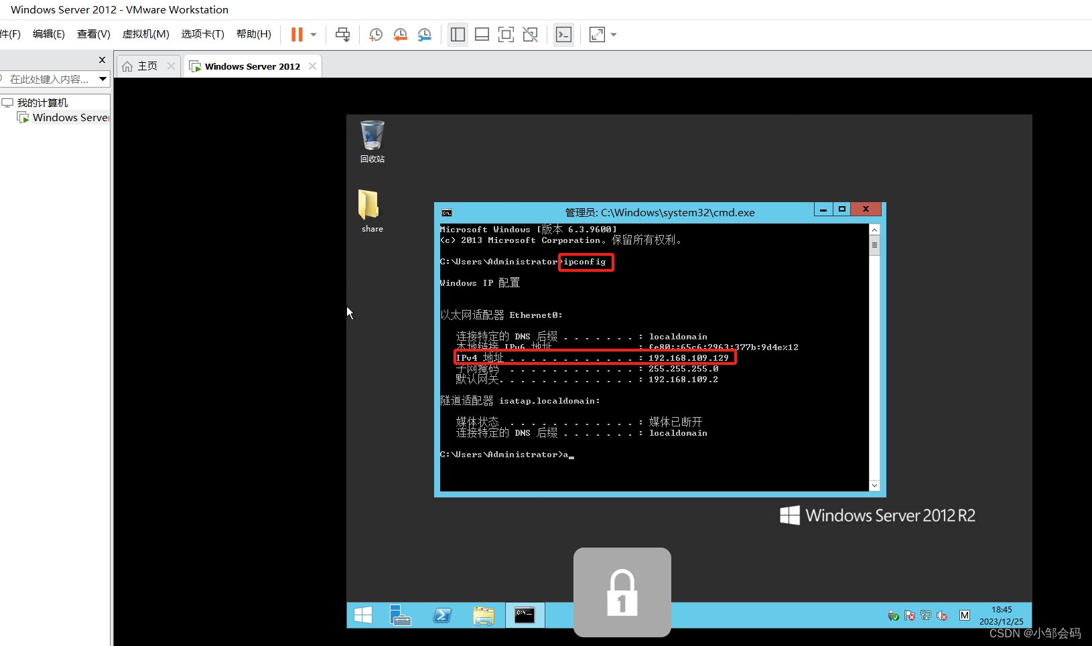The width and height of the screenshot is (1092, 646).
Task: Launch Server Manager from the taskbar
Action: 401,615
